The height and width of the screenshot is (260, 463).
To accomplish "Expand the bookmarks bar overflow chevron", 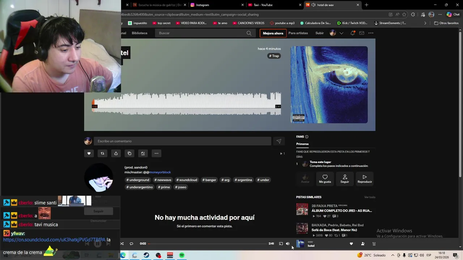I will click(x=425, y=23).
